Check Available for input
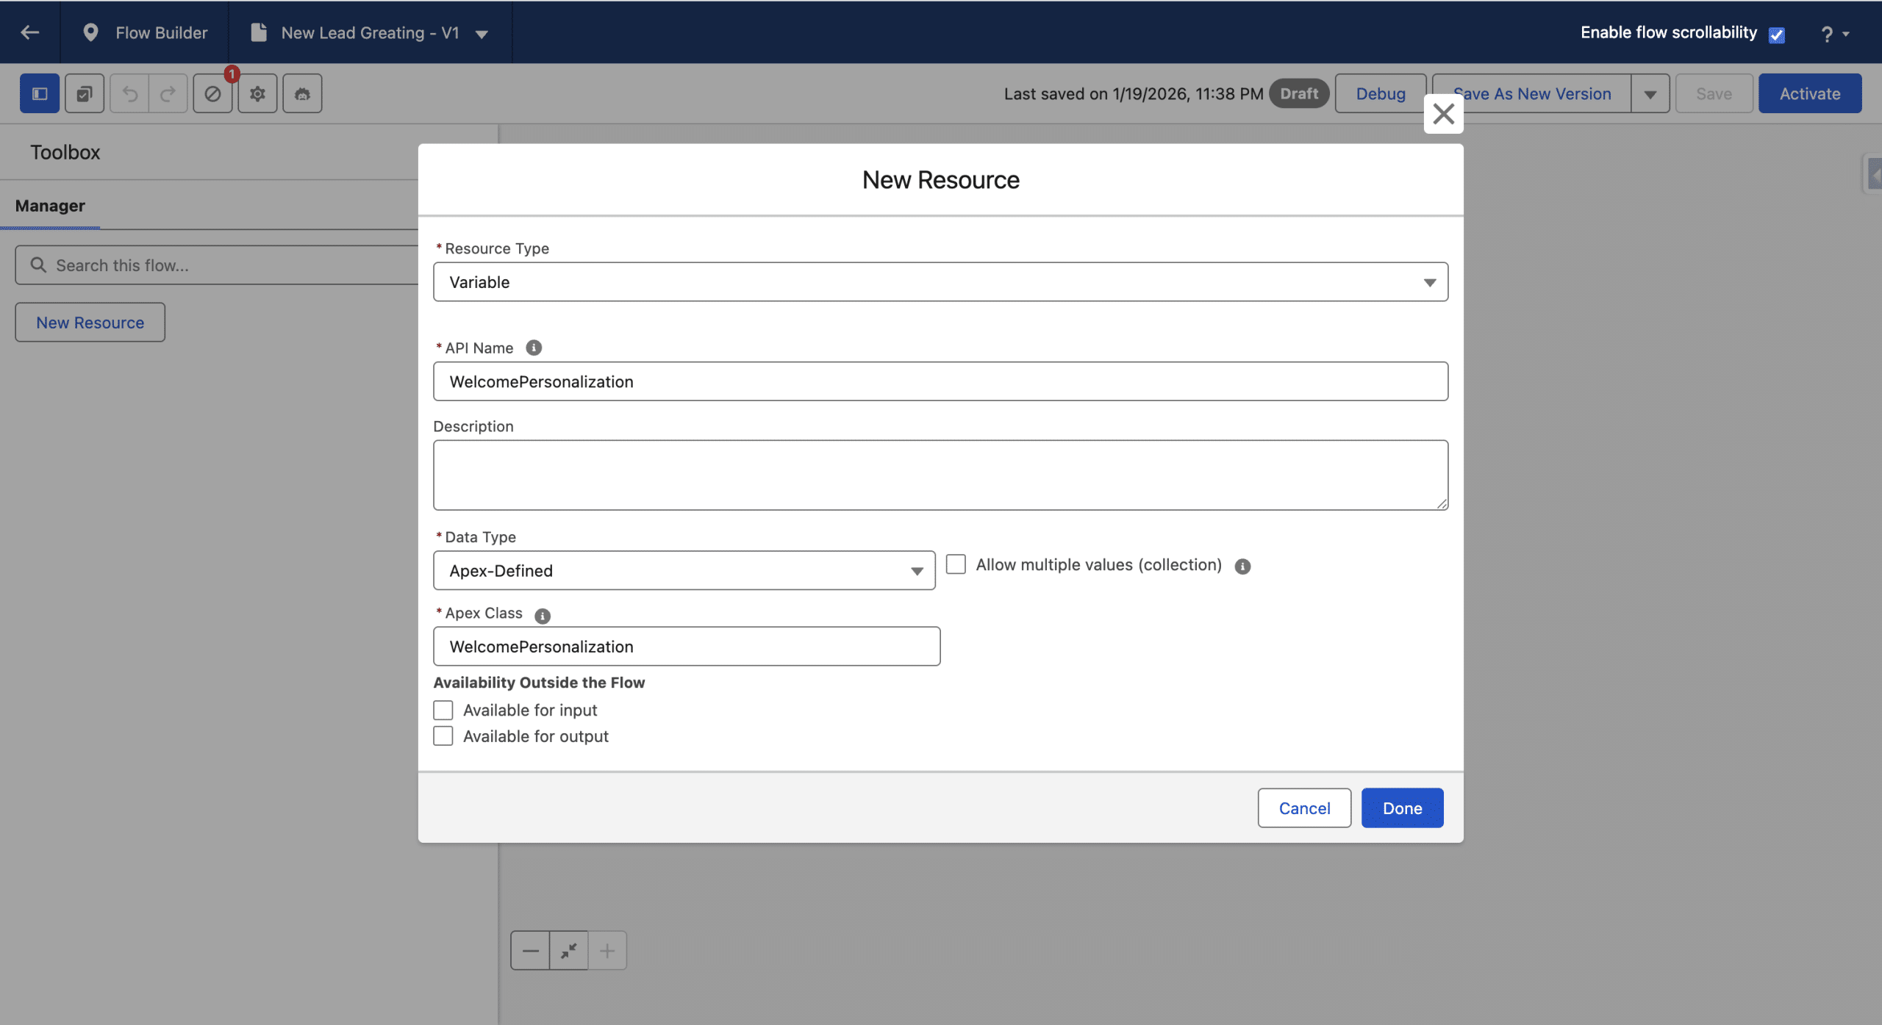The image size is (1882, 1025). click(443, 710)
